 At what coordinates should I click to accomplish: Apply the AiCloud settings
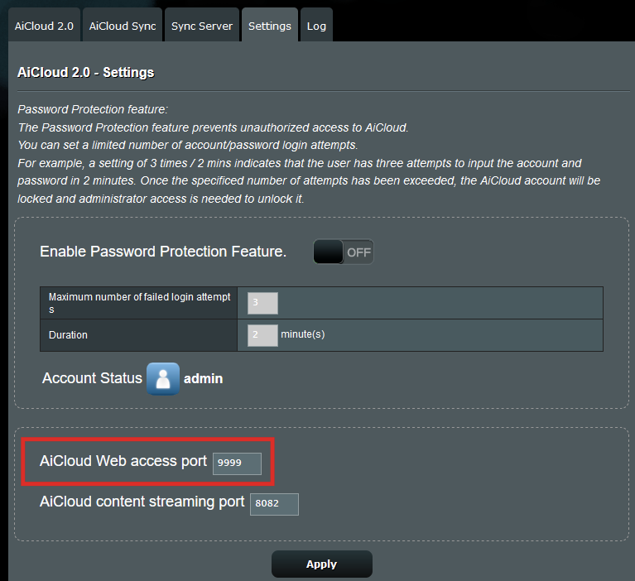coord(322,564)
